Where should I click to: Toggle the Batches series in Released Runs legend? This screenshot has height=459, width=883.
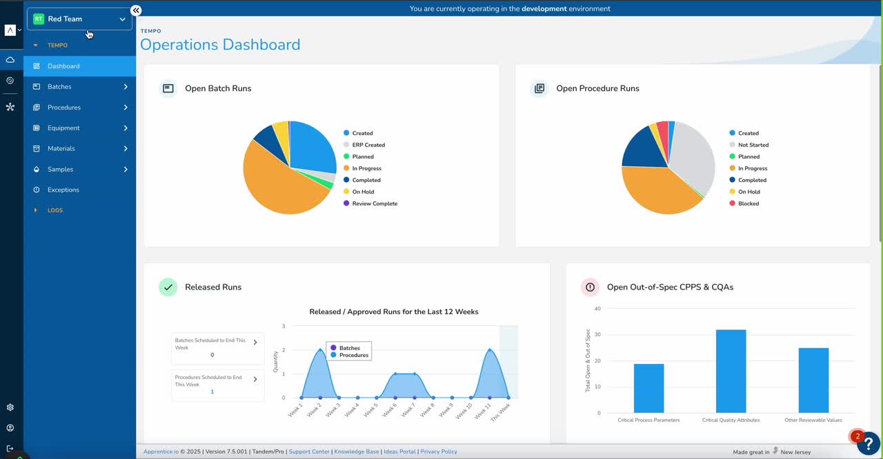coord(348,348)
